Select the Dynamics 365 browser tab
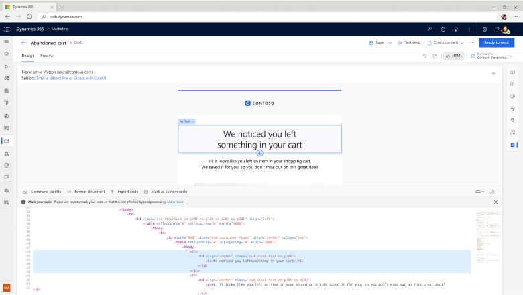 (28, 7)
